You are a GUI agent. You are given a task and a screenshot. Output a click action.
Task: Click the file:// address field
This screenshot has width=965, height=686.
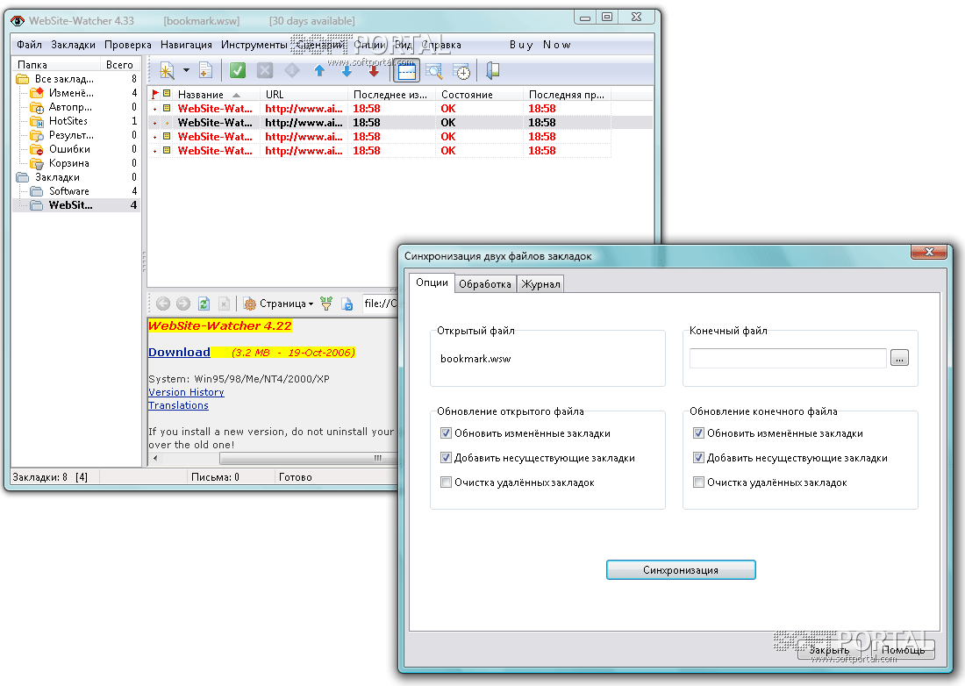tap(381, 304)
